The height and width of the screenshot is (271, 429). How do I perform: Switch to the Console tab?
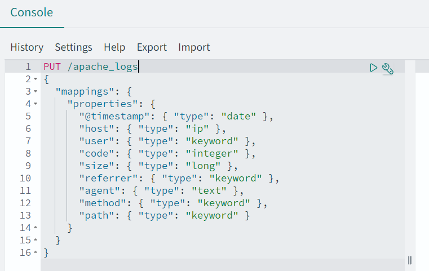point(32,12)
